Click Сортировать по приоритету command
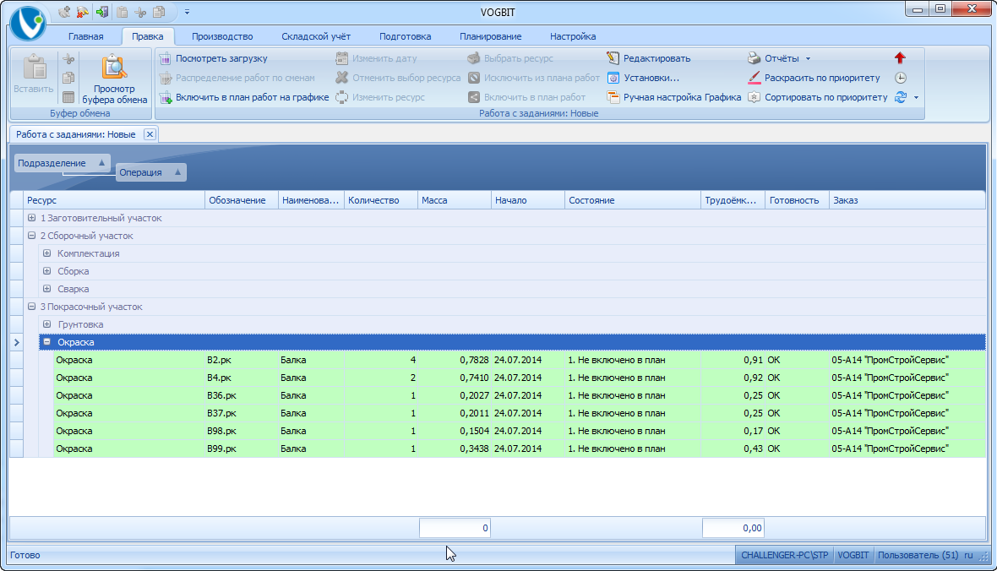 pyautogui.click(x=818, y=97)
